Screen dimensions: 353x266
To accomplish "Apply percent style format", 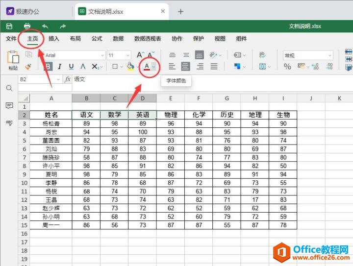I will point(287,67).
